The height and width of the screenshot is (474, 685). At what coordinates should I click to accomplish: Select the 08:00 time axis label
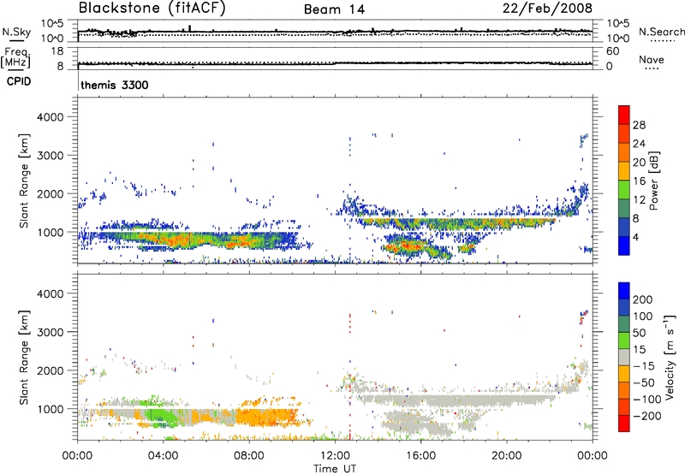point(249,456)
